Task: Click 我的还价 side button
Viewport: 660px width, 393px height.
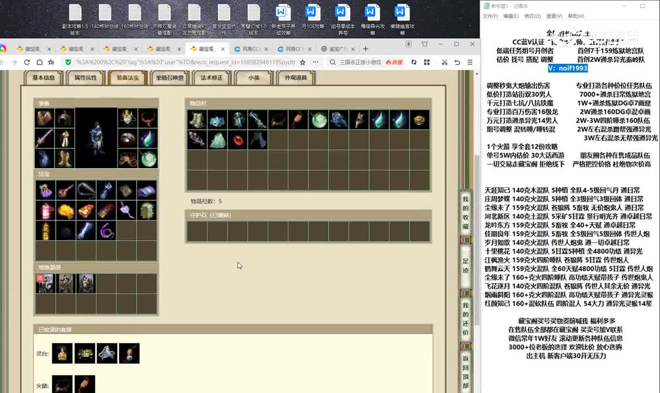Action: click(465, 319)
